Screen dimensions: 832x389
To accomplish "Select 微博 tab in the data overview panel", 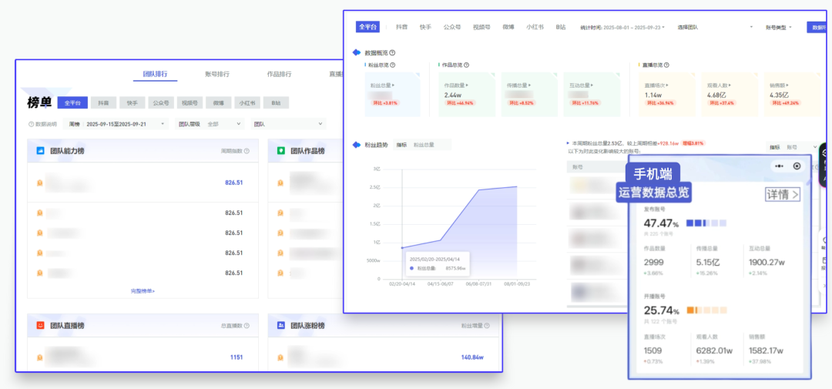I will coord(508,27).
